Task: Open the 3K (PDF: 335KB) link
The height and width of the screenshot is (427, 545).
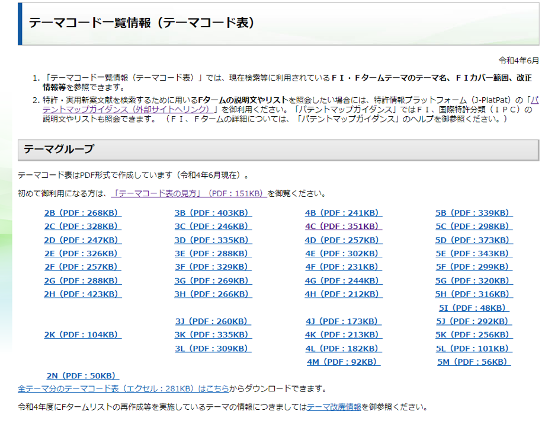Action: point(213,334)
